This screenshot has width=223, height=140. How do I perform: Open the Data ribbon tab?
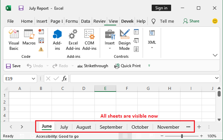(85, 21)
